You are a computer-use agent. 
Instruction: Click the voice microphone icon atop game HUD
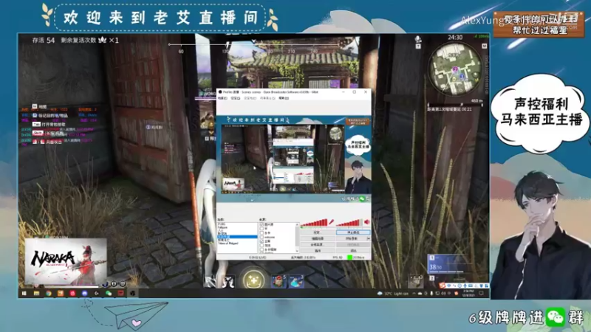pos(418,39)
